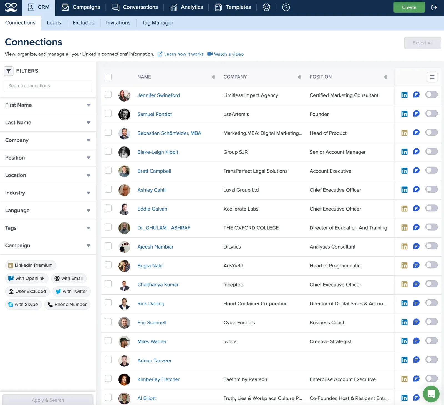Turn on toggle for Eric Scannell

tap(432, 322)
